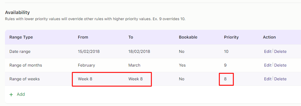Select the 18/02/2018 To date cell
This screenshot has width=301, height=106.
coord(139,51)
